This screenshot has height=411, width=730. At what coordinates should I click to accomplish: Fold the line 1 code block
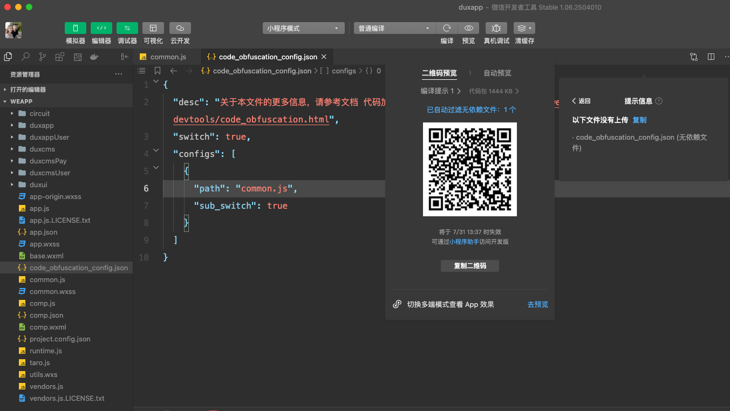156,82
